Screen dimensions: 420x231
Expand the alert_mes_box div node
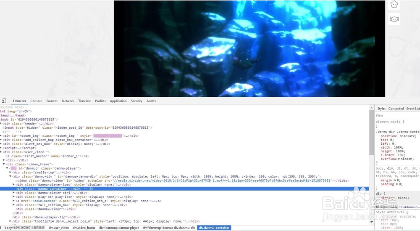[1, 144]
